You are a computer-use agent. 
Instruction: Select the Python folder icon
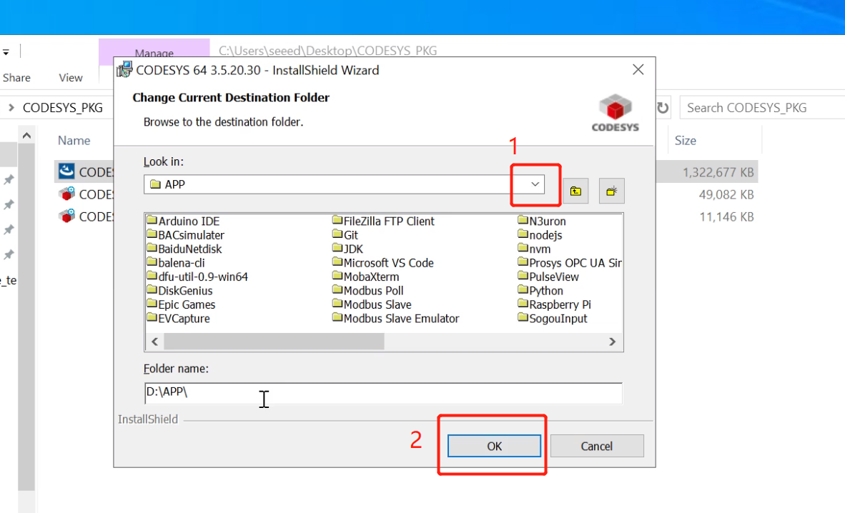tap(523, 291)
